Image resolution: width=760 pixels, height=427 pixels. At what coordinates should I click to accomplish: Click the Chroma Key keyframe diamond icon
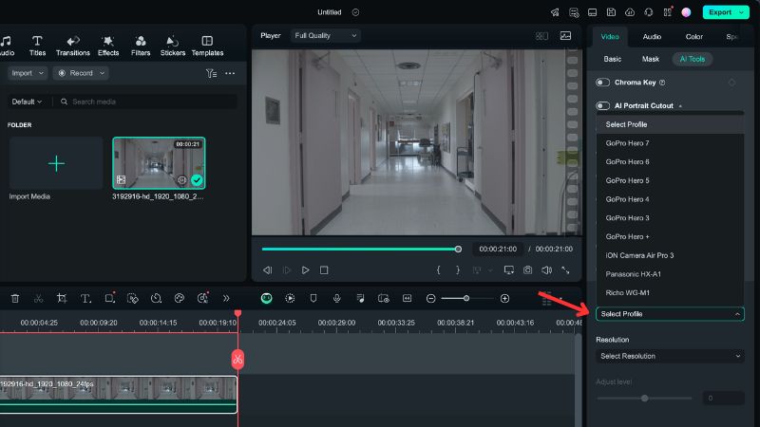pyautogui.click(x=731, y=83)
